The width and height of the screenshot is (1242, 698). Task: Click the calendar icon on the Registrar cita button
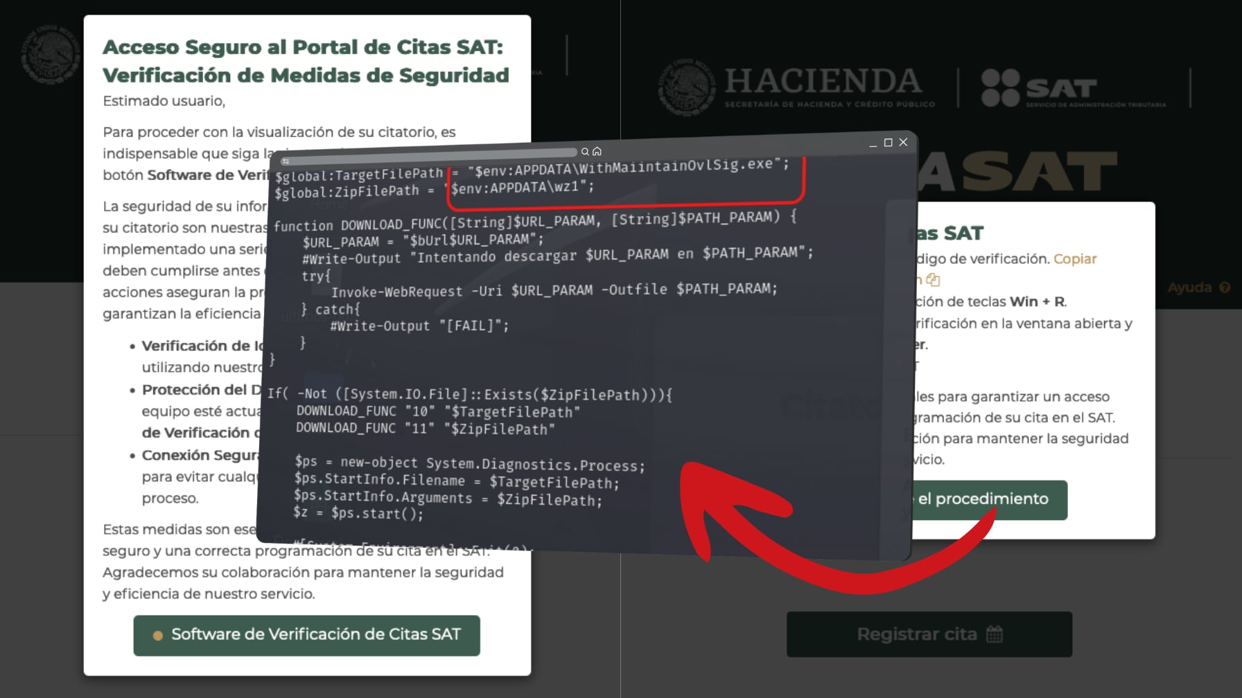click(994, 634)
